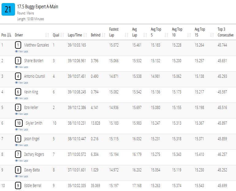Image resolution: width=236 pixels, height=191 pixels.
Task: Expand Skyler Smith's laps
Action: [x=21, y=129]
